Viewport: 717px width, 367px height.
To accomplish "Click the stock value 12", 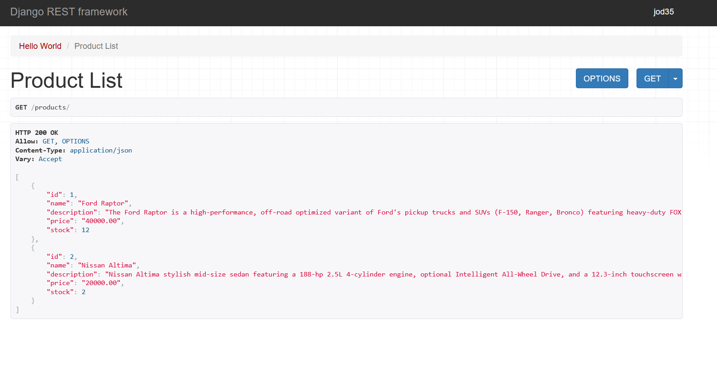I will coord(85,230).
